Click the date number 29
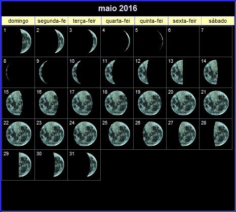236x212 pixels. [x=6, y=154]
